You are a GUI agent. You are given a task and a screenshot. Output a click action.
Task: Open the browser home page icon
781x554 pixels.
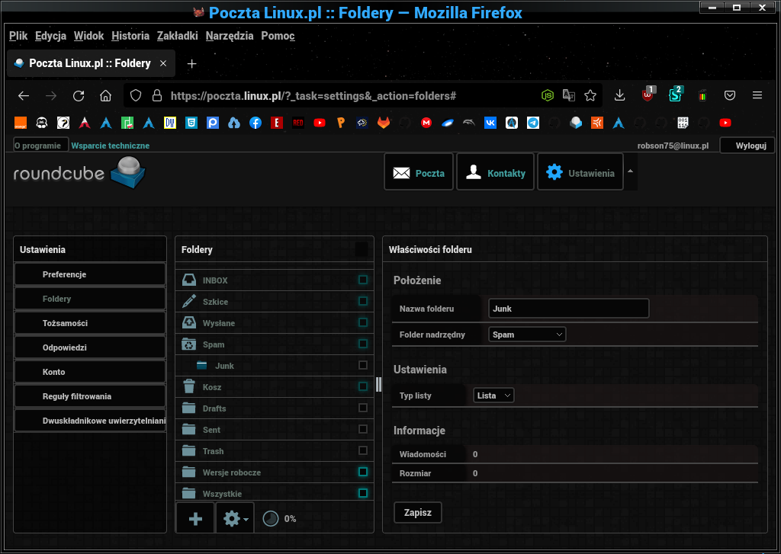click(x=105, y=95)
